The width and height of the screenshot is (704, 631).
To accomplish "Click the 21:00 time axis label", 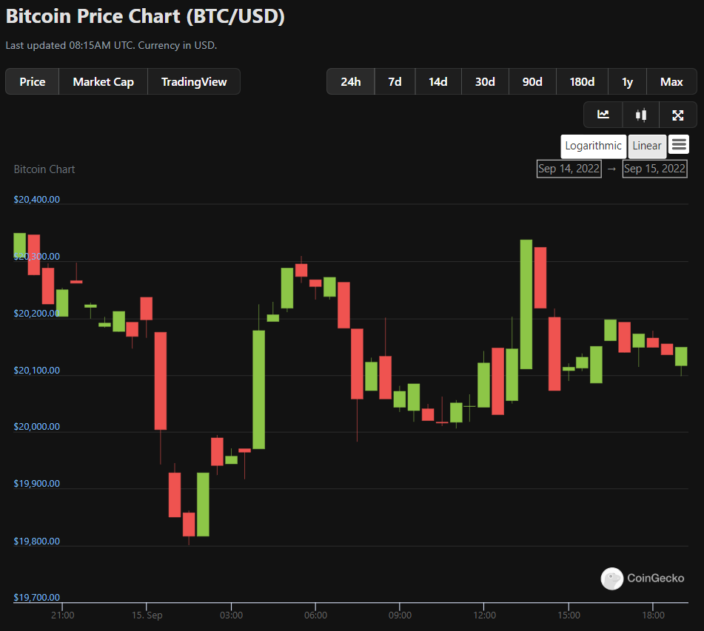I will click(x=62, y=615).
